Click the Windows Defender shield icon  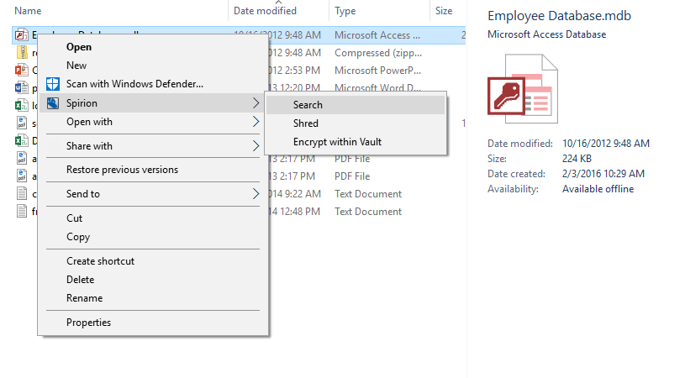[x=53, y=84]
